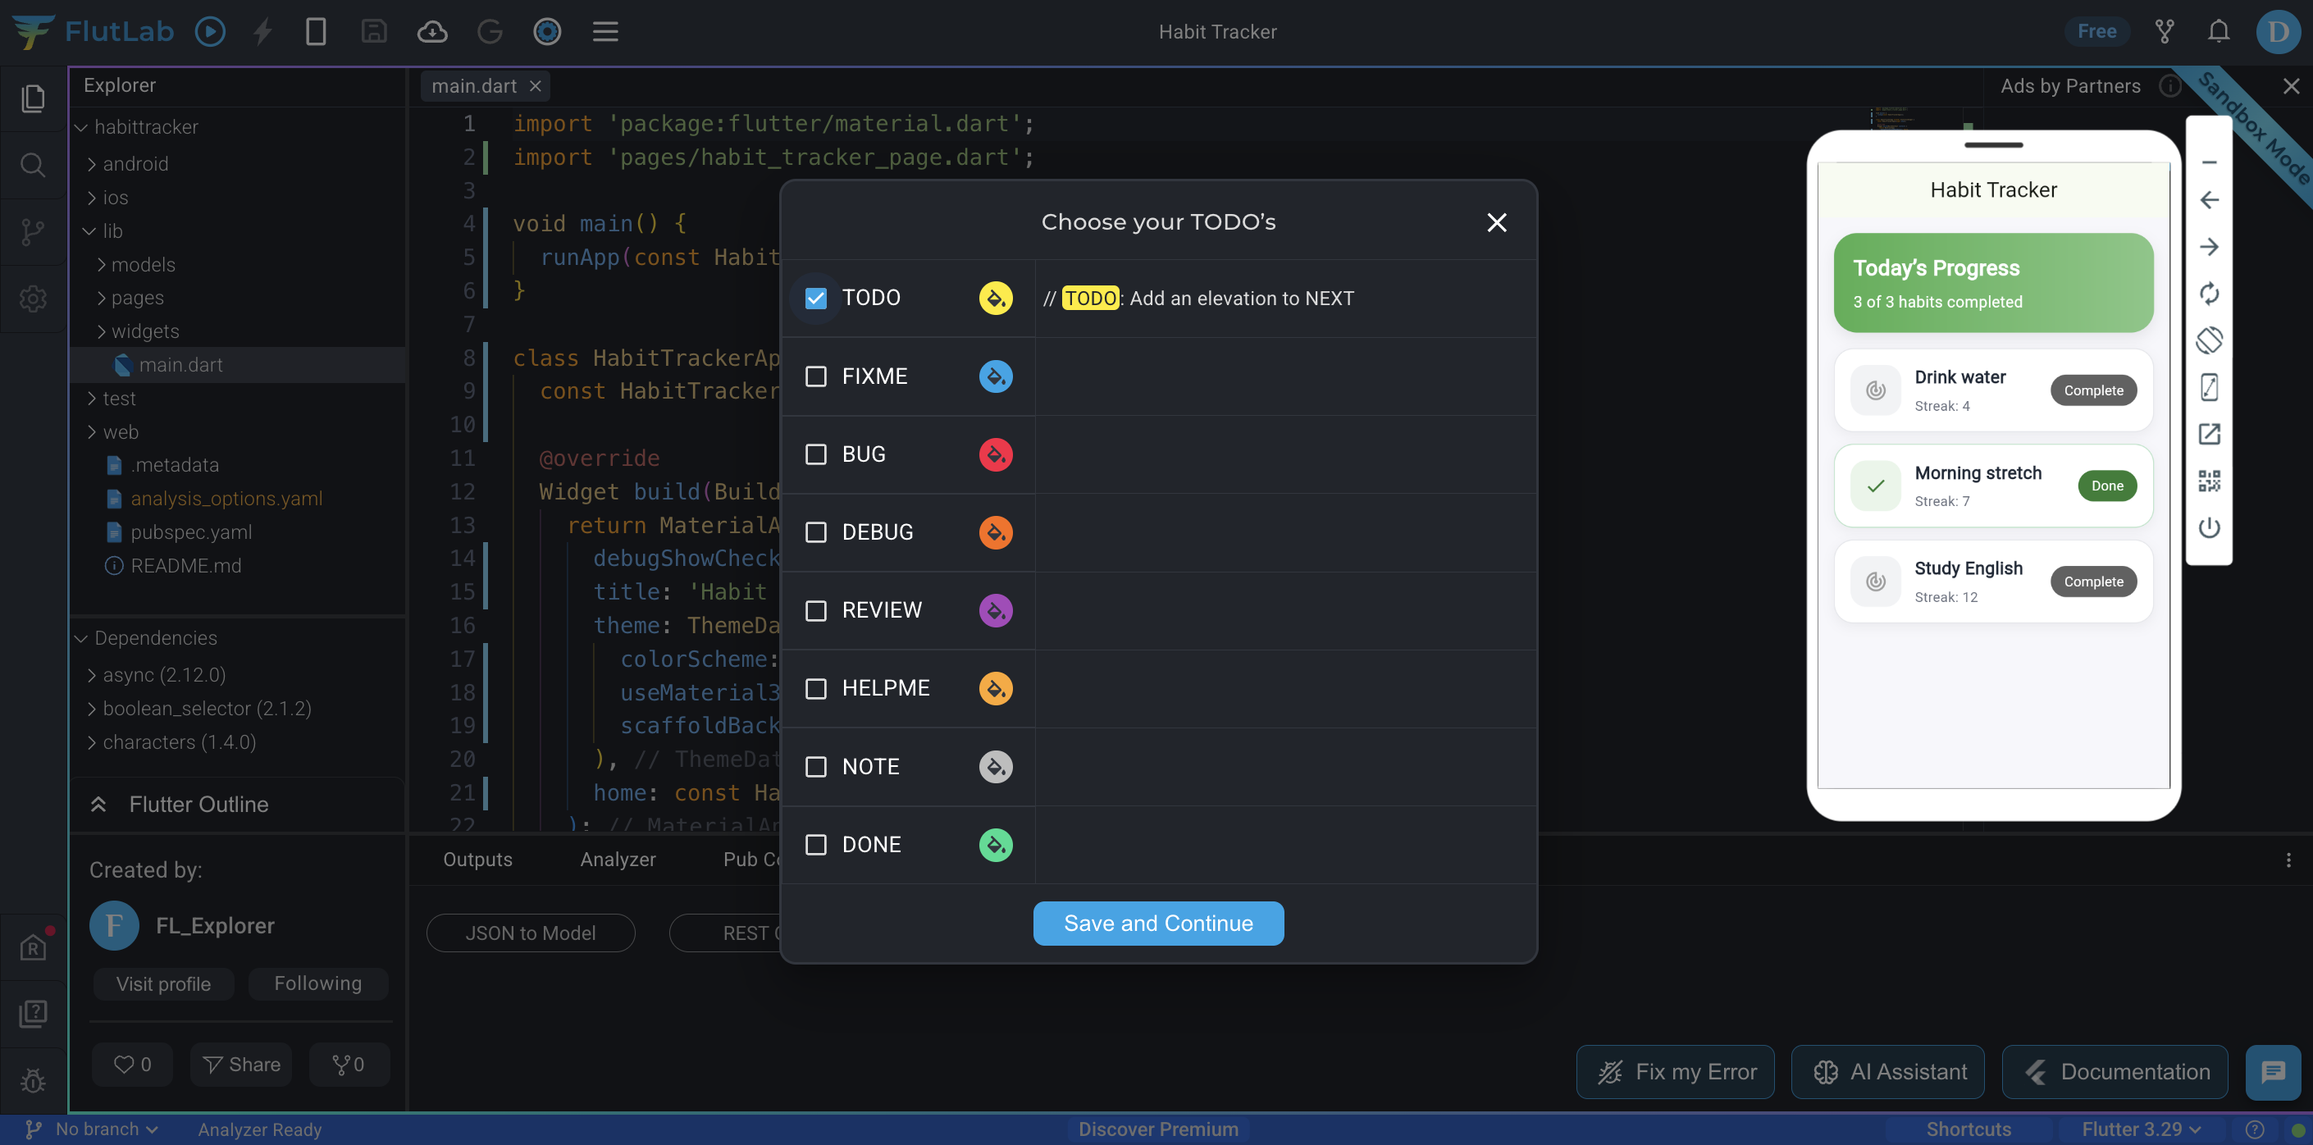Expand the android folder

(135, 163)
